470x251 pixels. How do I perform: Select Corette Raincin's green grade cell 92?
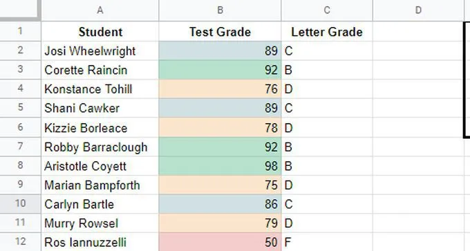[220, 70]
